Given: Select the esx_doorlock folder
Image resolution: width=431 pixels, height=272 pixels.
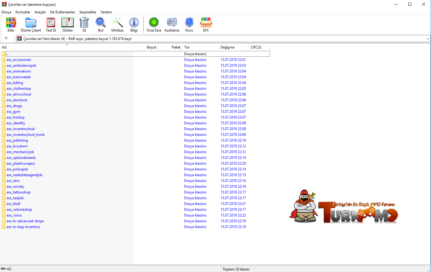Looking at the screenshot, I should 17,100.
